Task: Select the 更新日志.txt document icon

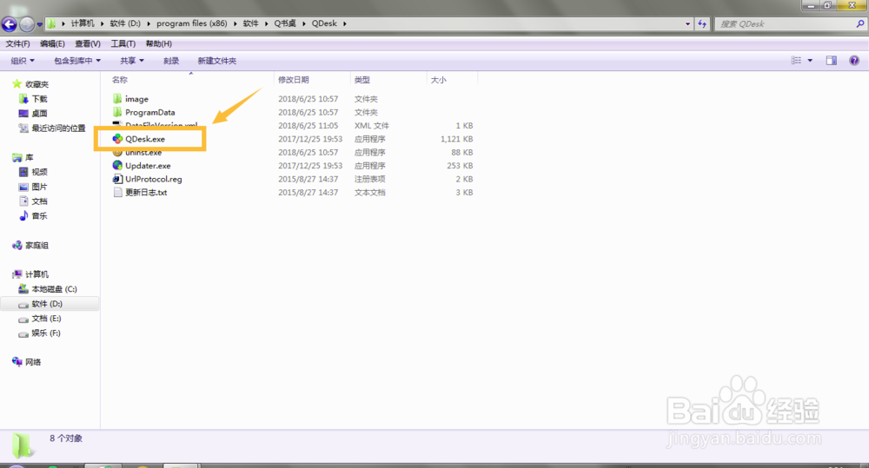Action: pyautogui.click(x=117, y=192)
